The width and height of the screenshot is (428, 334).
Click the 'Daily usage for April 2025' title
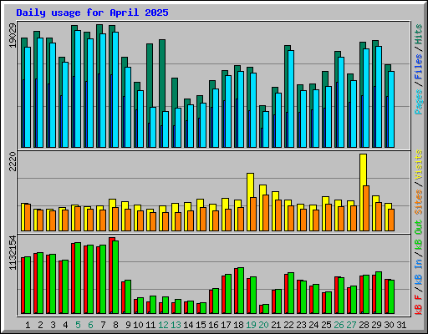pyautogui.click(x=92, y=13)
